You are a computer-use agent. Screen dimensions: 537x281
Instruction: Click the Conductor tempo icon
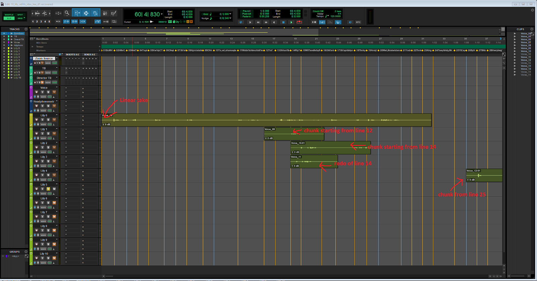[338, 22]
